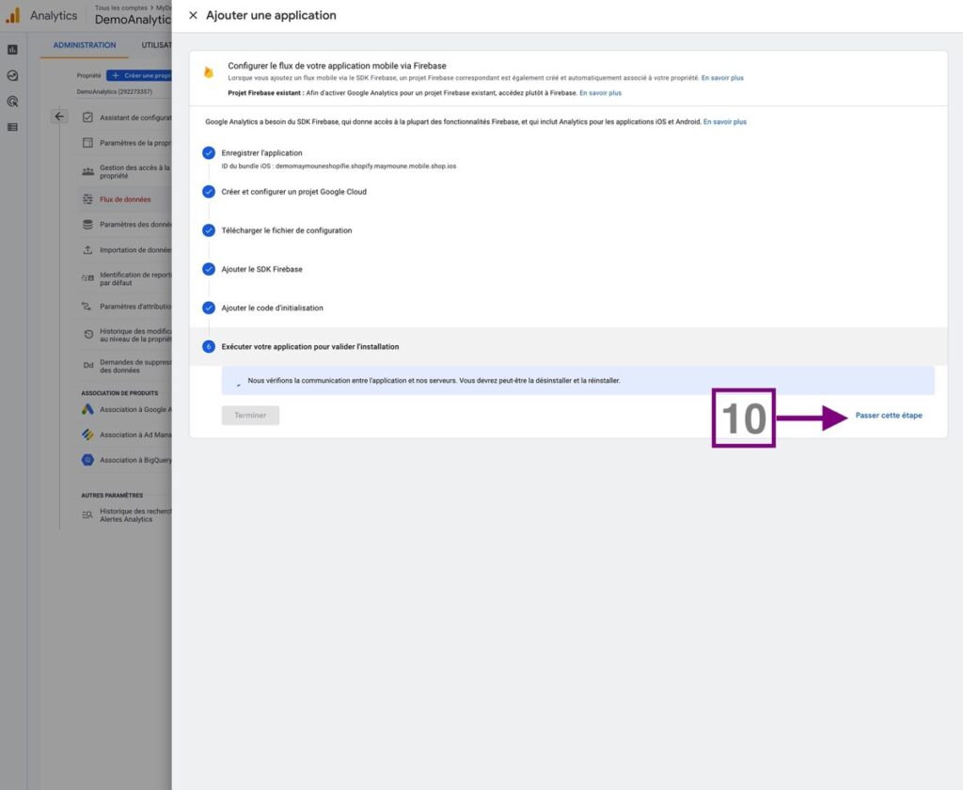This screenshot has width=963, height=790.
Task: Select the Ajouter le code d'initialisation checkmark
Action: click(209, 308)
